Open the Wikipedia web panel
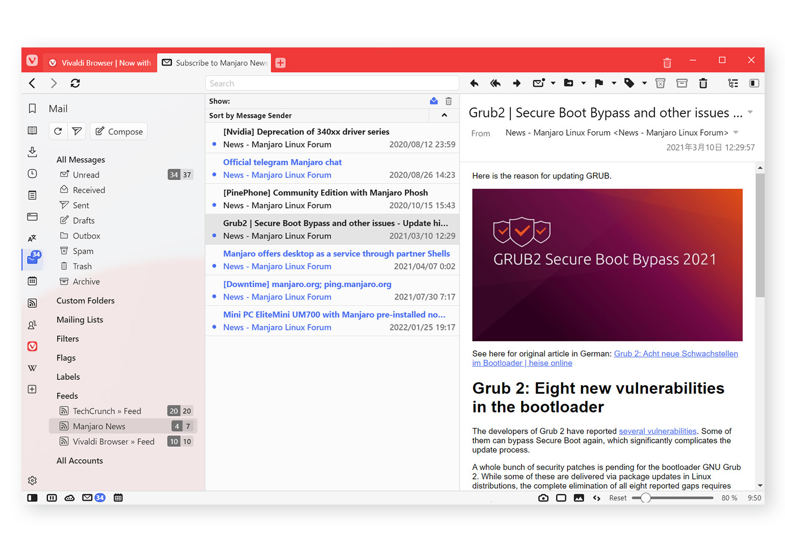Viewport: 785px width, 551px height. 32,368
